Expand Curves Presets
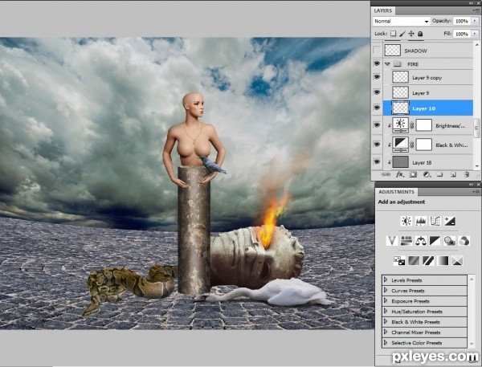Screen dimensions: 482x367 [385, 291]
